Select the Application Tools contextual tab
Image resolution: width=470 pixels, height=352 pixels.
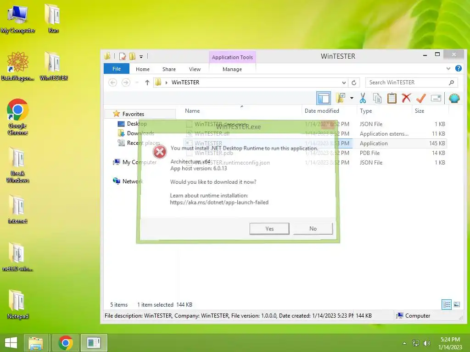tap(232, 57)
